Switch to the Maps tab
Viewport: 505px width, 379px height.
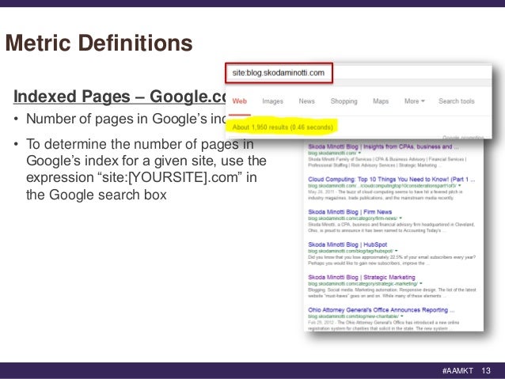381,101
